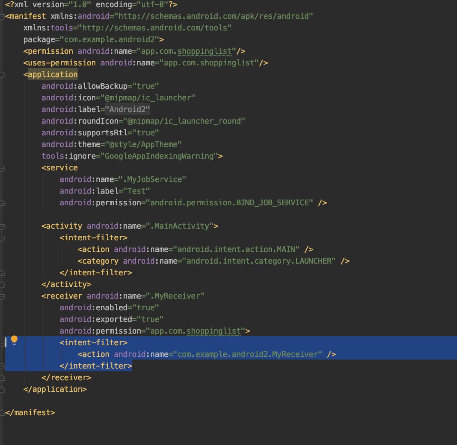Click the closing application tag text
Screen dimensions: 457x445
[x=55, y=389]
